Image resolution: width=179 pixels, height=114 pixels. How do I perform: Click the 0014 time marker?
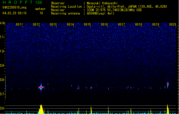(x=70, y=25)
